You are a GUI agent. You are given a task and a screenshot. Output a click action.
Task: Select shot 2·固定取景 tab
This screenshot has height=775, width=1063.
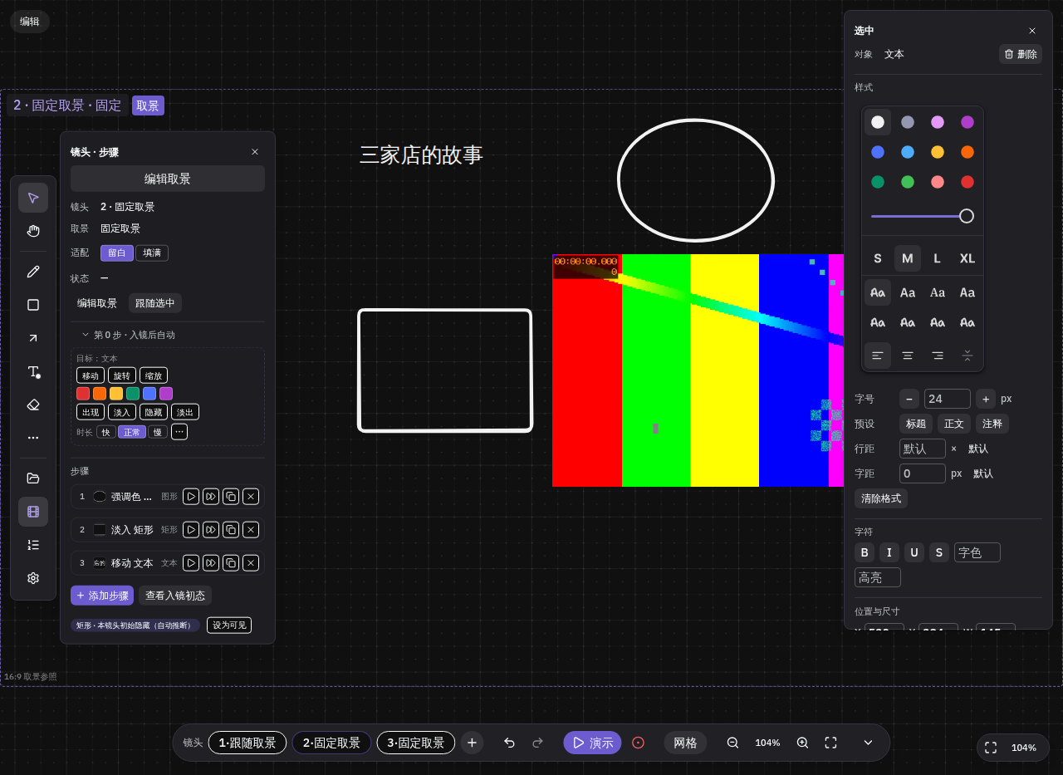click(x=331, y=743)
